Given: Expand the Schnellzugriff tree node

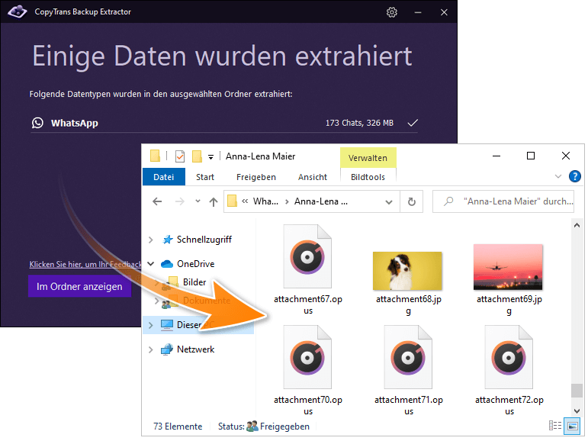Looking at the screenshot, I should point(151,240).
